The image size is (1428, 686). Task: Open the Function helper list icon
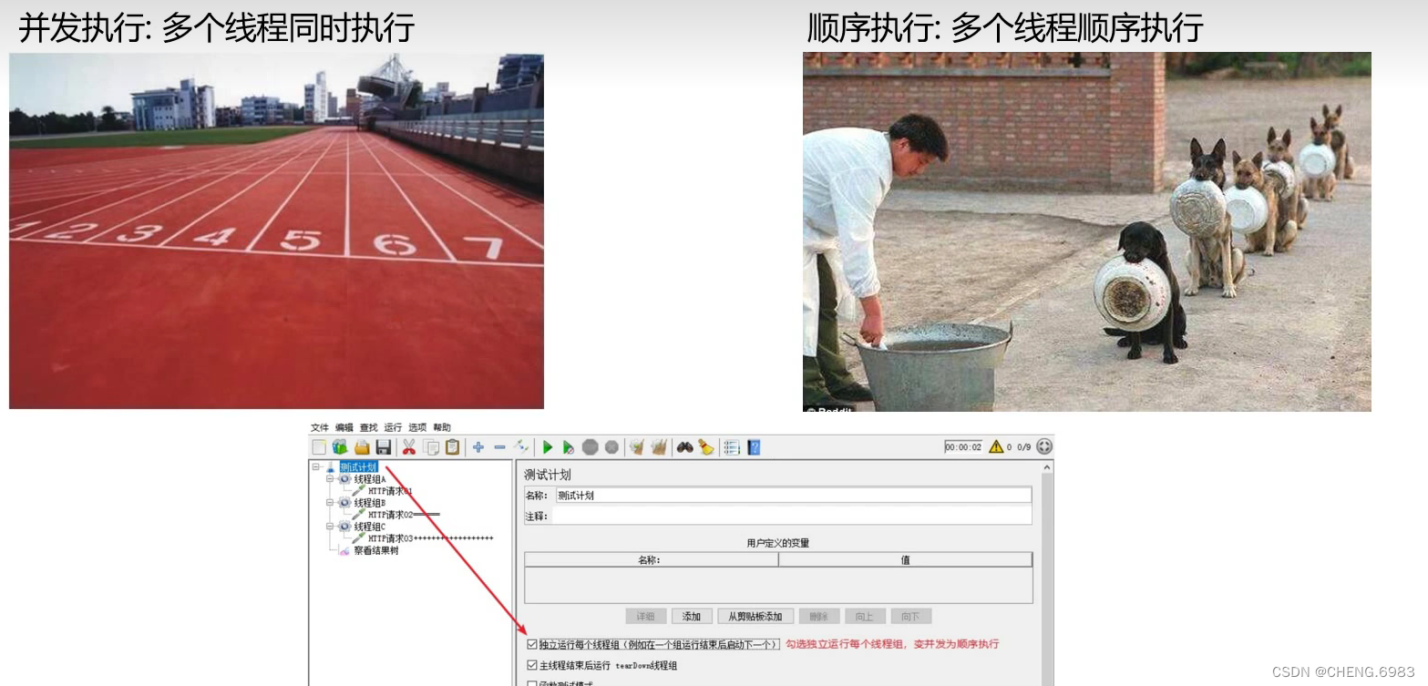(x=732, y=447)
